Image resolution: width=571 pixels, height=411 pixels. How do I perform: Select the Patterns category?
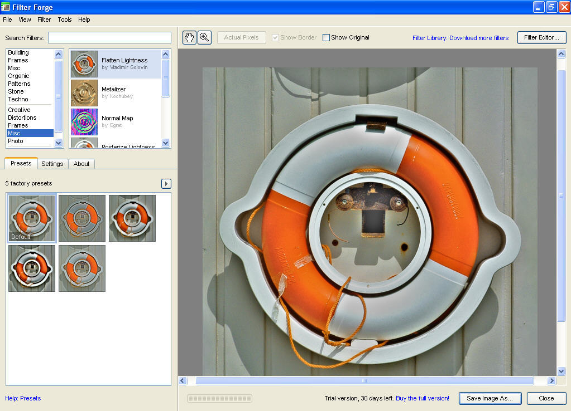(19, 84)
